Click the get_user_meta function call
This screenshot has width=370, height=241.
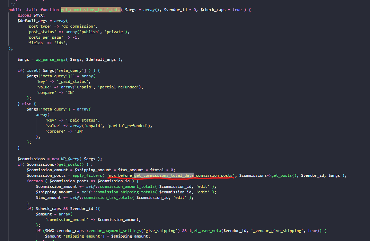coord(207,231)
